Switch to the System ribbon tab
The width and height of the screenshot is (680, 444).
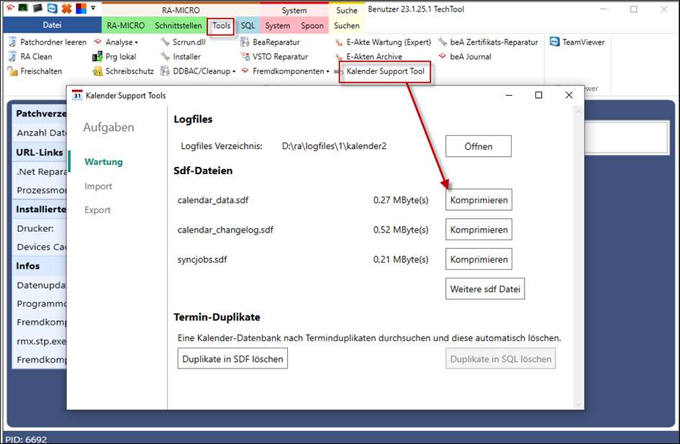point(278,26)
